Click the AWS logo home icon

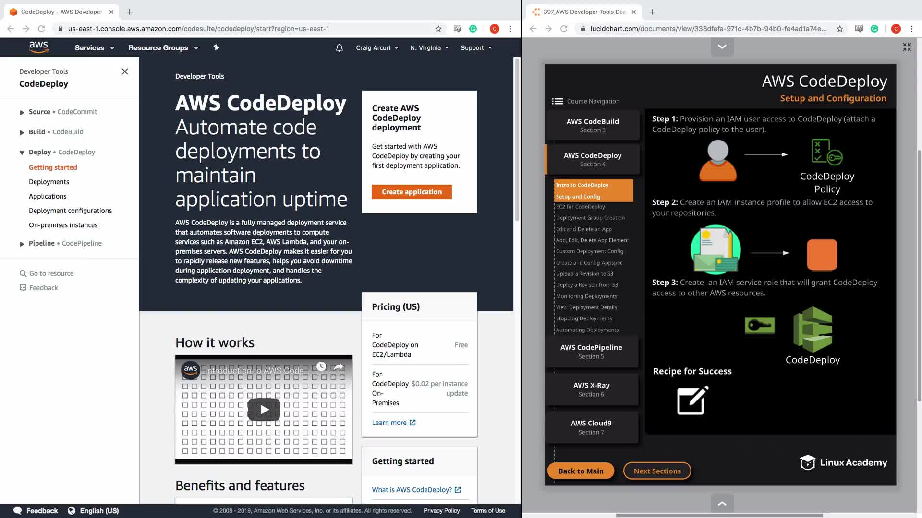(38, 47)
